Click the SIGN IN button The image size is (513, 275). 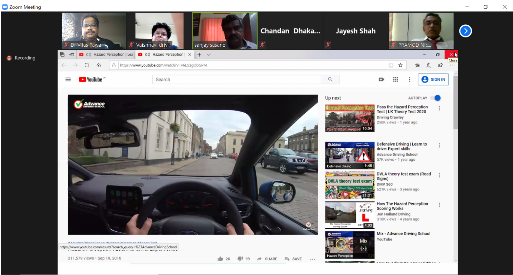433,79
